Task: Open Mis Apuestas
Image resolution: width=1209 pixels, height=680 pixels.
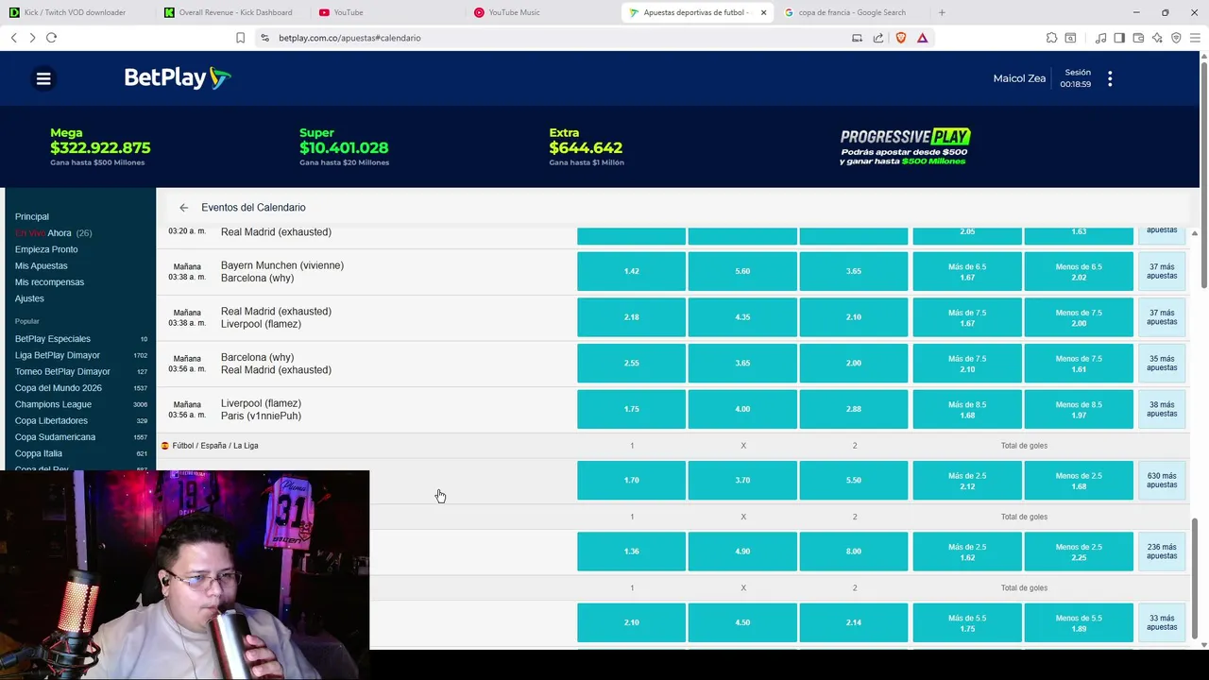Action: [x=42, y=266]
